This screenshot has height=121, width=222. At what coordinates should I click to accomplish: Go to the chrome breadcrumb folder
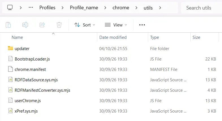click(x=121, y=8)
